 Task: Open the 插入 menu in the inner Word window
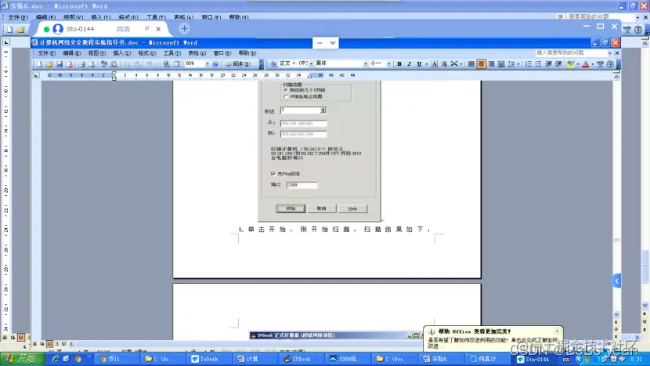click(122, 53)
